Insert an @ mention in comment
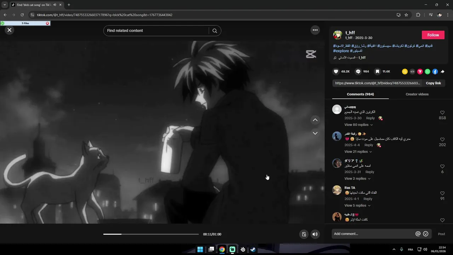Image resolution: width=453 pixels, height=255 pixels. [418, 234]
